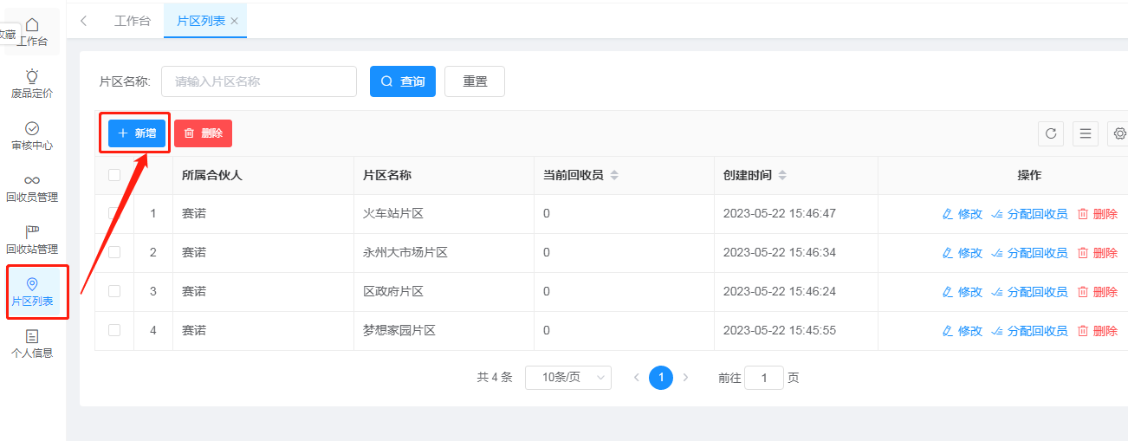This screenshot has height=441, width=1128.
Task: Edit 火车站片区 with 修改
Action: tap(962, 214)
